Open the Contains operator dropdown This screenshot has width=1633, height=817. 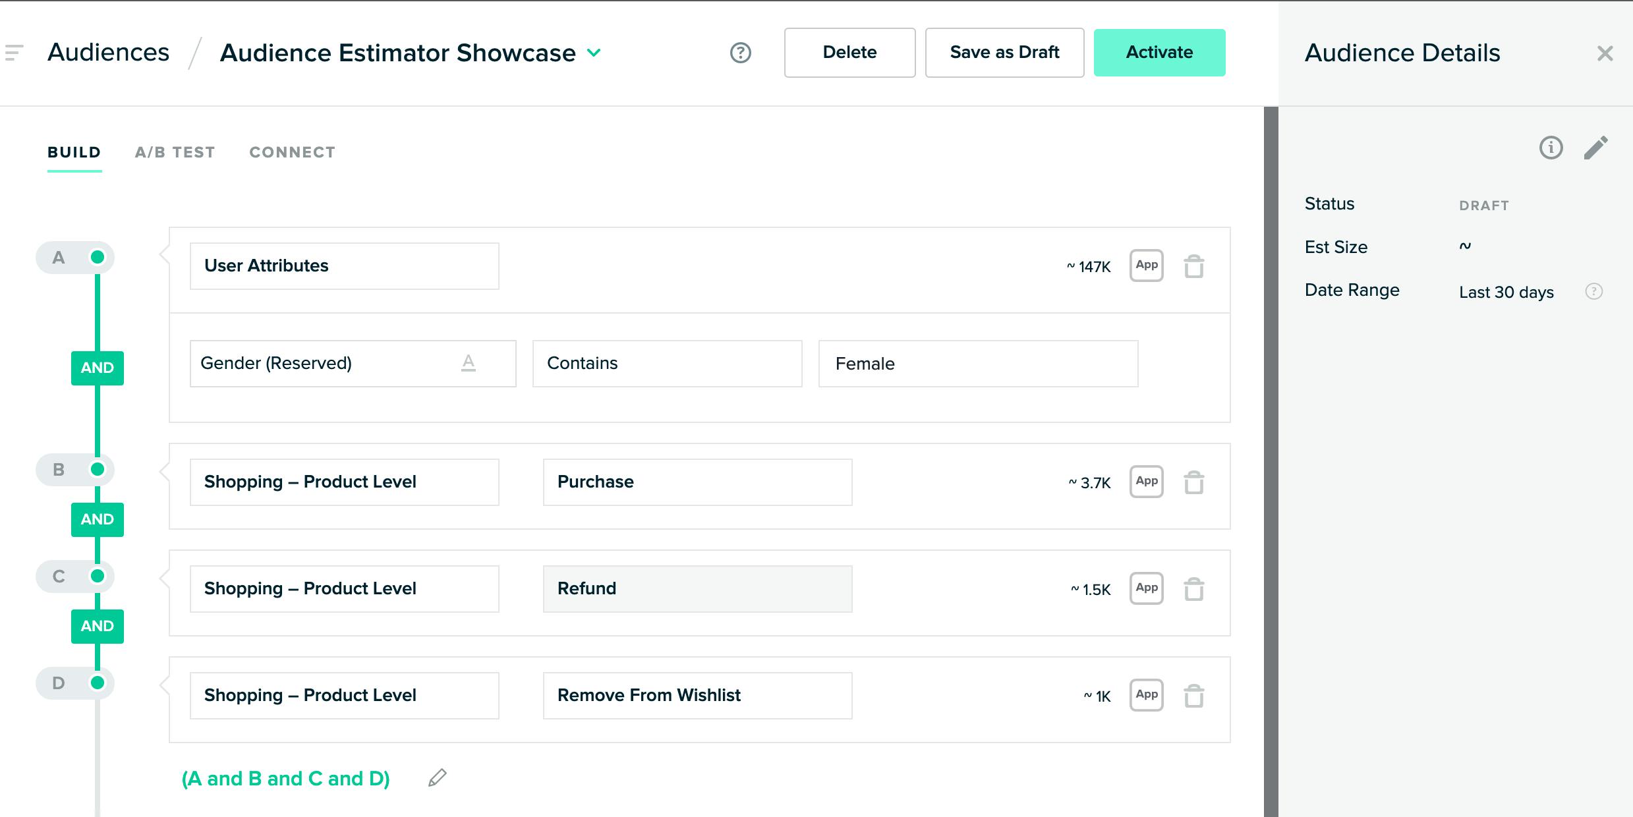pyautogui.click(x=667, y=363)
